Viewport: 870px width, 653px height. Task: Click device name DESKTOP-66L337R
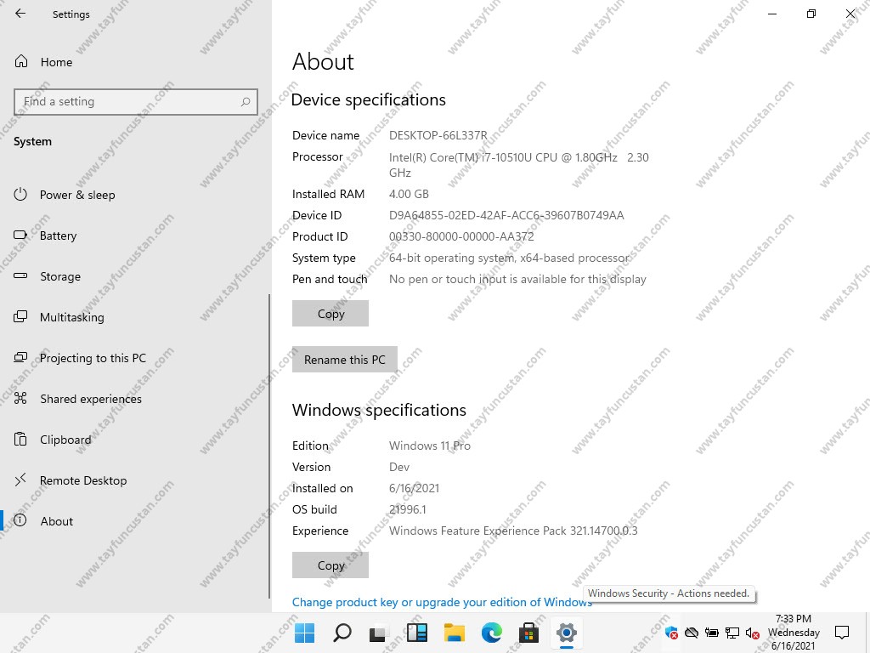coord(438,135)
